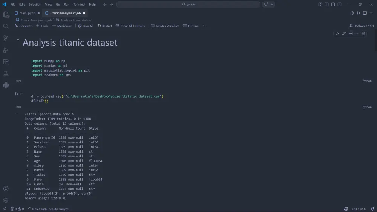Execute the markdown cell from the cell toolbar
Image resolution: width=377 pixels, height=212 pixels.
(x=337, y=34)
